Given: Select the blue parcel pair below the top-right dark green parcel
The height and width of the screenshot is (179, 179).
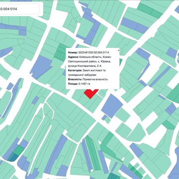Looking at the screenshot, I should pyautogui.click(x=135, y=25).
